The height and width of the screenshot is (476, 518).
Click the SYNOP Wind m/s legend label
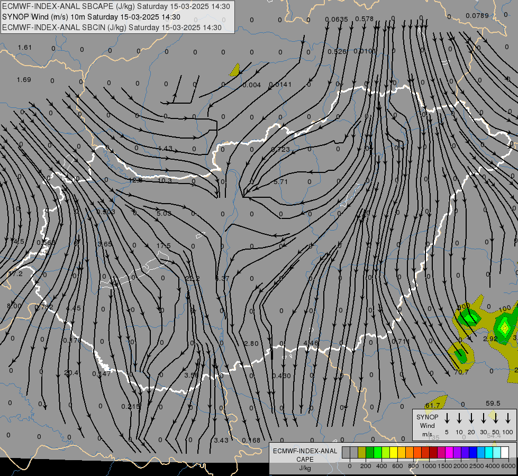coord(427,426)
